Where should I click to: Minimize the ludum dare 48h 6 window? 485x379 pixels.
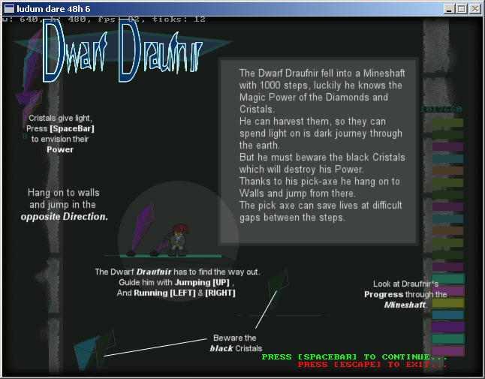(450, 8)
